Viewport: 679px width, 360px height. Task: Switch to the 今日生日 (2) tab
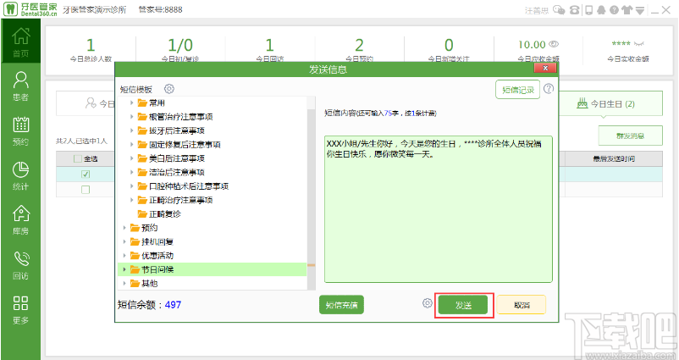[x=611, y=103]
